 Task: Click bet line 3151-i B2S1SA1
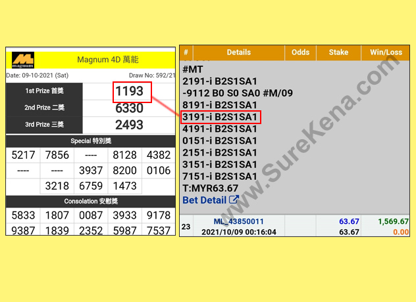point(220,165)
